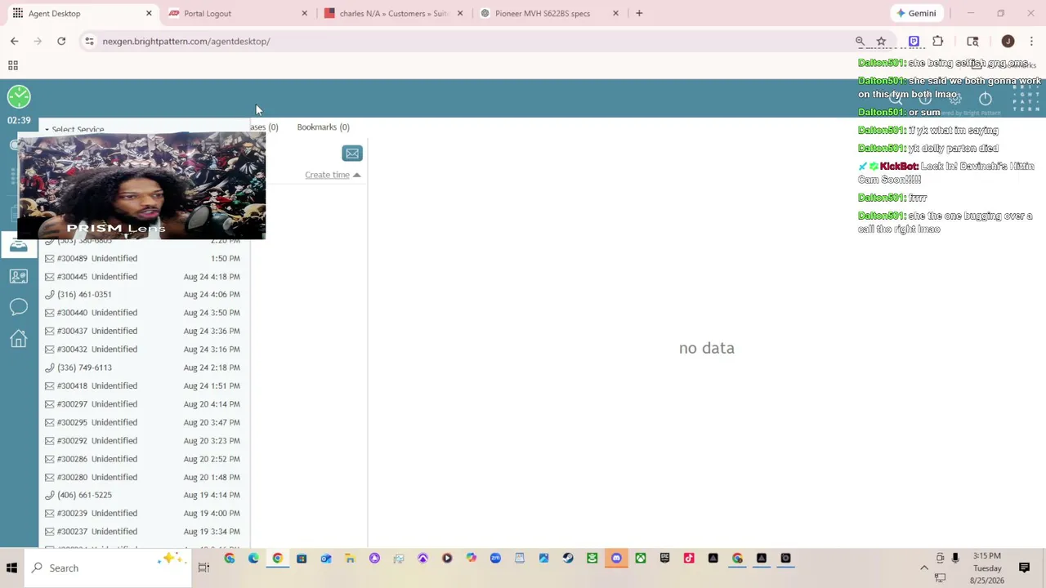Open Xbox app from the taskbar

[x=641, y=559]
